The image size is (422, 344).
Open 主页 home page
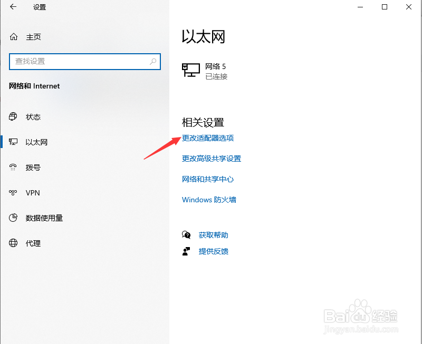33,37
